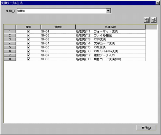Image resolution: width=161 pixels, height=135 pixels.
Task: Click the SH04 cell
Action: pos(58,43)
